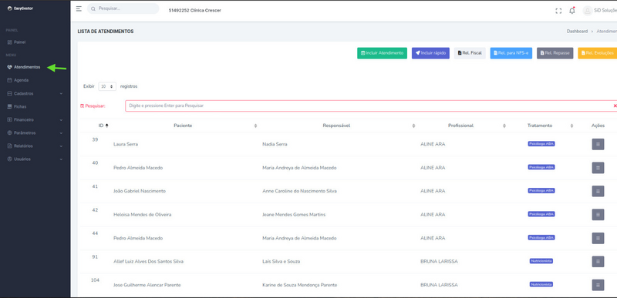The image size is (617, 298).
Task: Focus the top bar Pesquisar field
Action: [x=123, y=8]
